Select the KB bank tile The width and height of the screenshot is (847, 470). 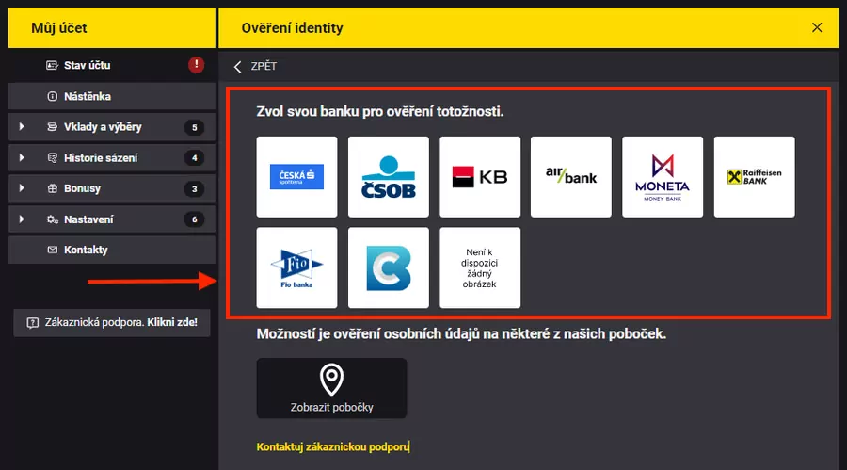tap(480, 177)
